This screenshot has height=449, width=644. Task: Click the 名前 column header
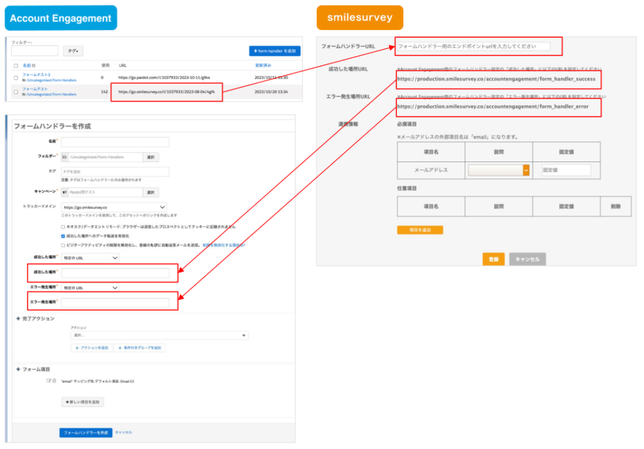26,65
